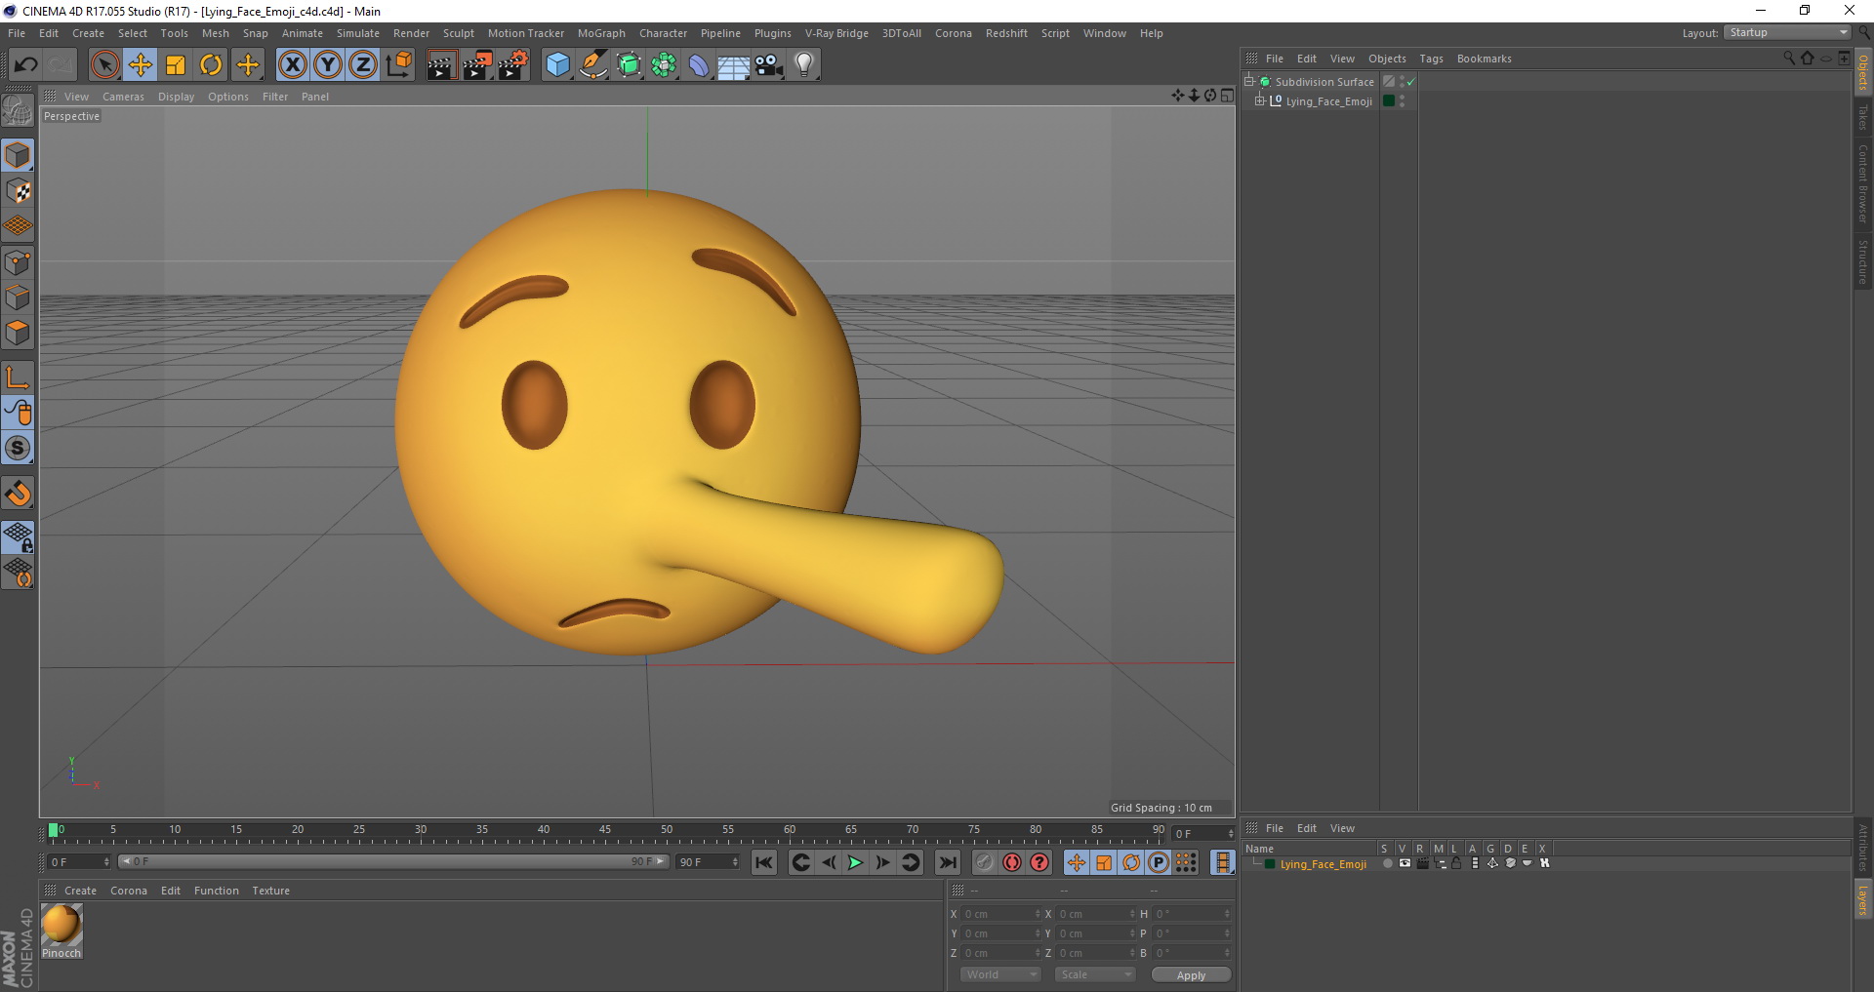Image resolution: width=1874 pixels, height=992 pixels.
Task: Open the Sculpt menu
Action: (x=458, y=33)
